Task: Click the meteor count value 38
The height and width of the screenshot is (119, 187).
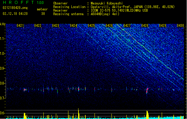Action: 43,14
